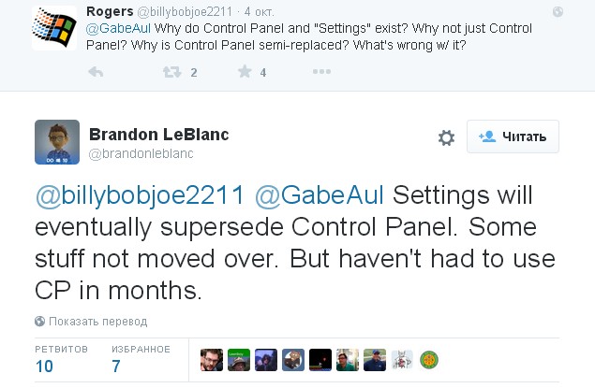Retweet Rogers' tweet

click(171, 71)
